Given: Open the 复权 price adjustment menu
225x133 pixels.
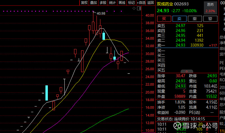Looking at the screenshot, I should (x=84, y=3).
